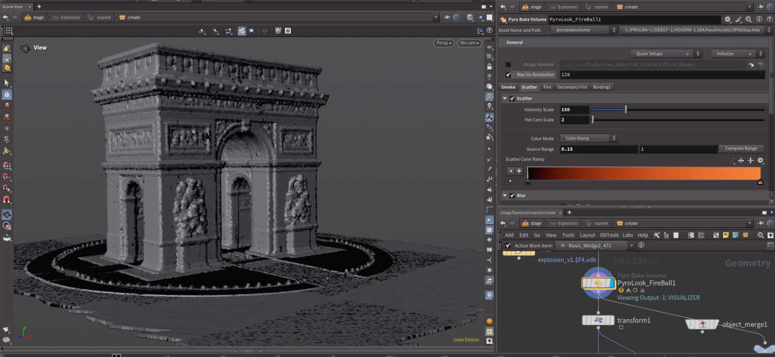This screenshot has width=775, height=357.
Task: Click the wrench icon in network editor menu bar
Action: pos(656,235)
